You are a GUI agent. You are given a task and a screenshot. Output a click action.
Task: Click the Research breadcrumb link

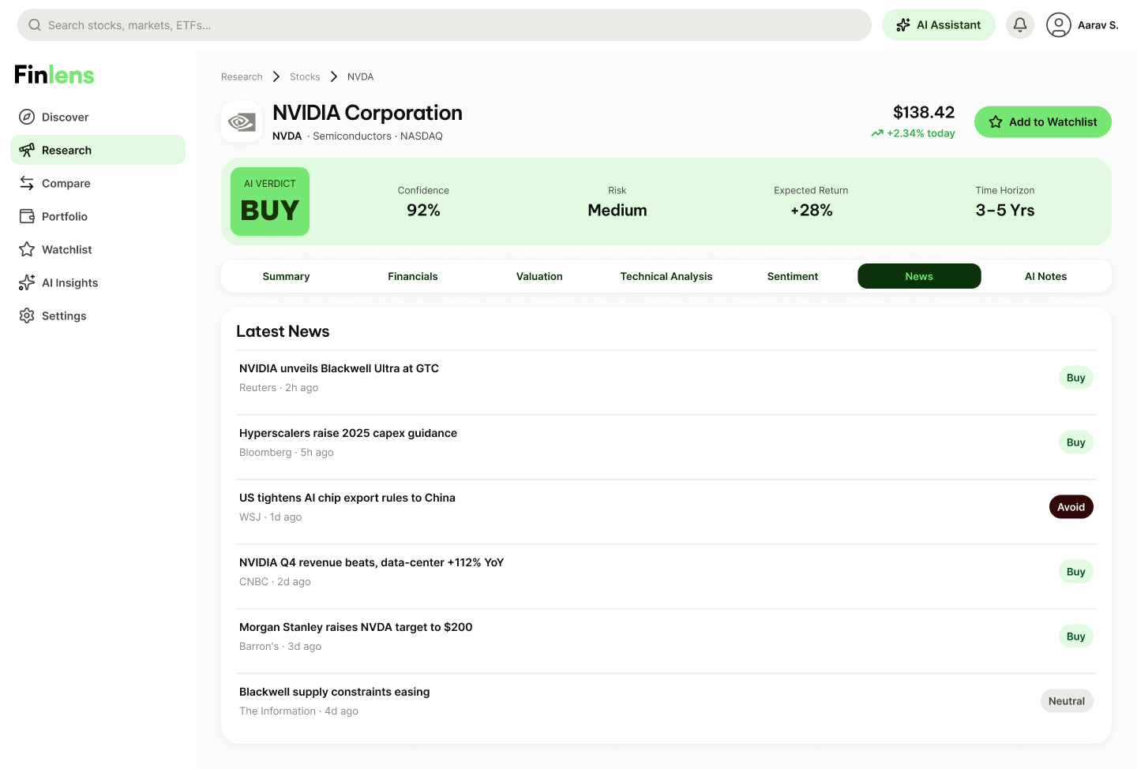tap(242, 77)
